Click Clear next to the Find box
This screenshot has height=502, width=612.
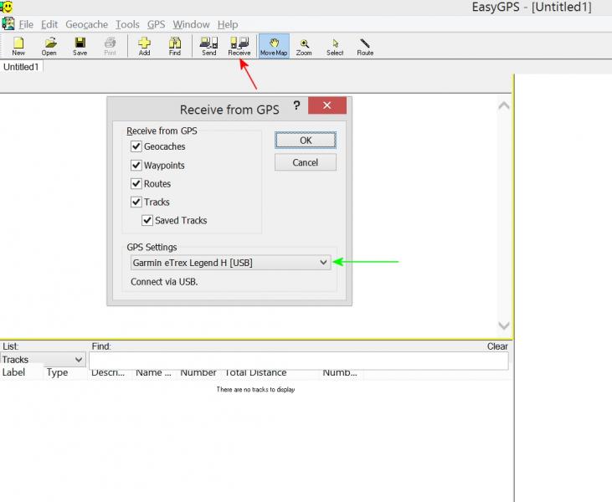(497, 346)
